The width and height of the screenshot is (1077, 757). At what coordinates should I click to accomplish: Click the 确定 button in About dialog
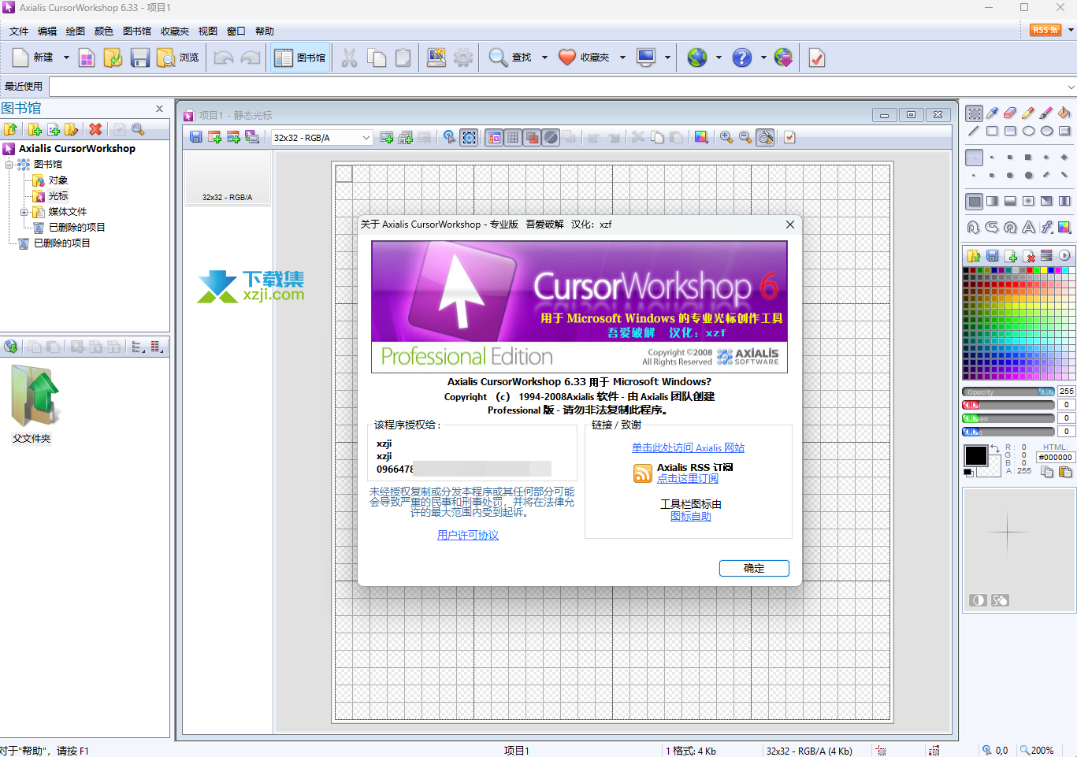pos(754,568)
